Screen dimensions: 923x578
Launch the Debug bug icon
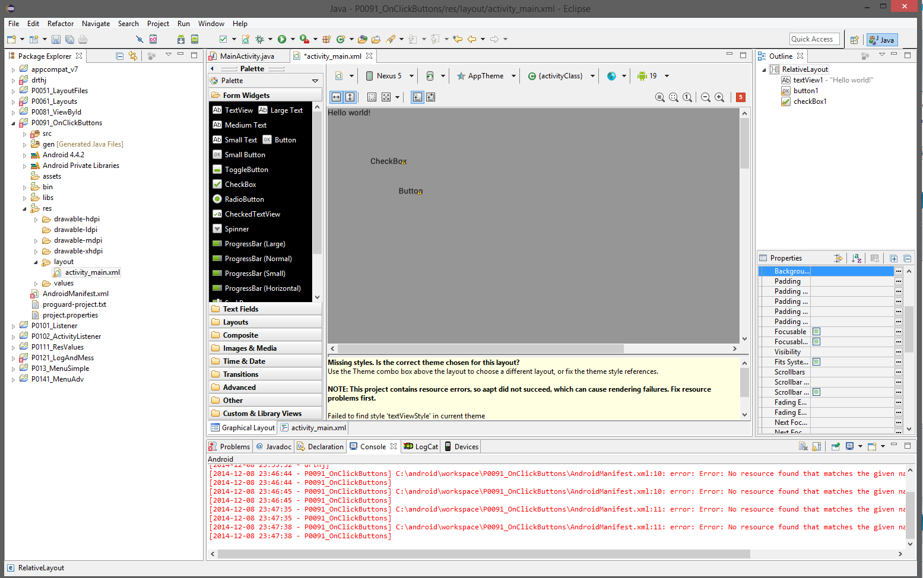point(259,39)
